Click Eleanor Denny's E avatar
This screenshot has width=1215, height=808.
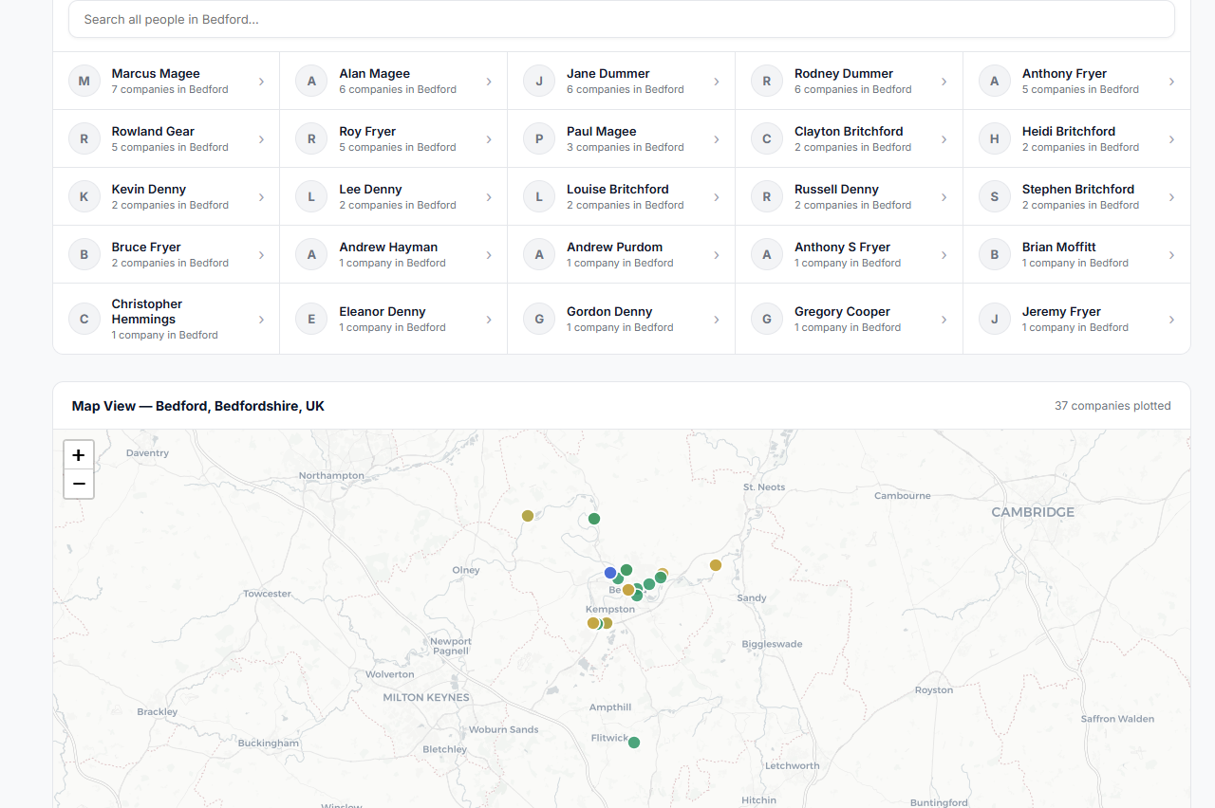click(311, 319)
